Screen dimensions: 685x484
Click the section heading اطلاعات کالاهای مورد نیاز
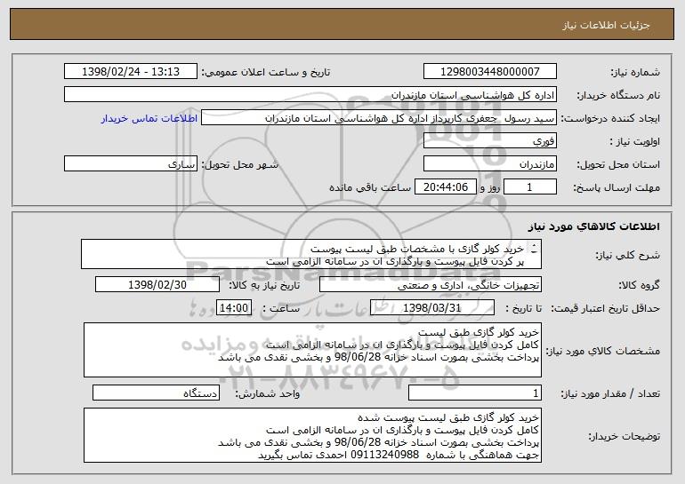point(593,226)
